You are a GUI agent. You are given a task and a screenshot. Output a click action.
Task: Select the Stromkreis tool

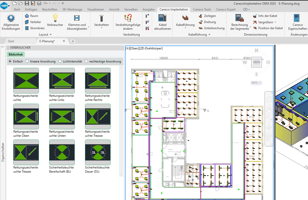pyautogui.click(x=35, y=28)
